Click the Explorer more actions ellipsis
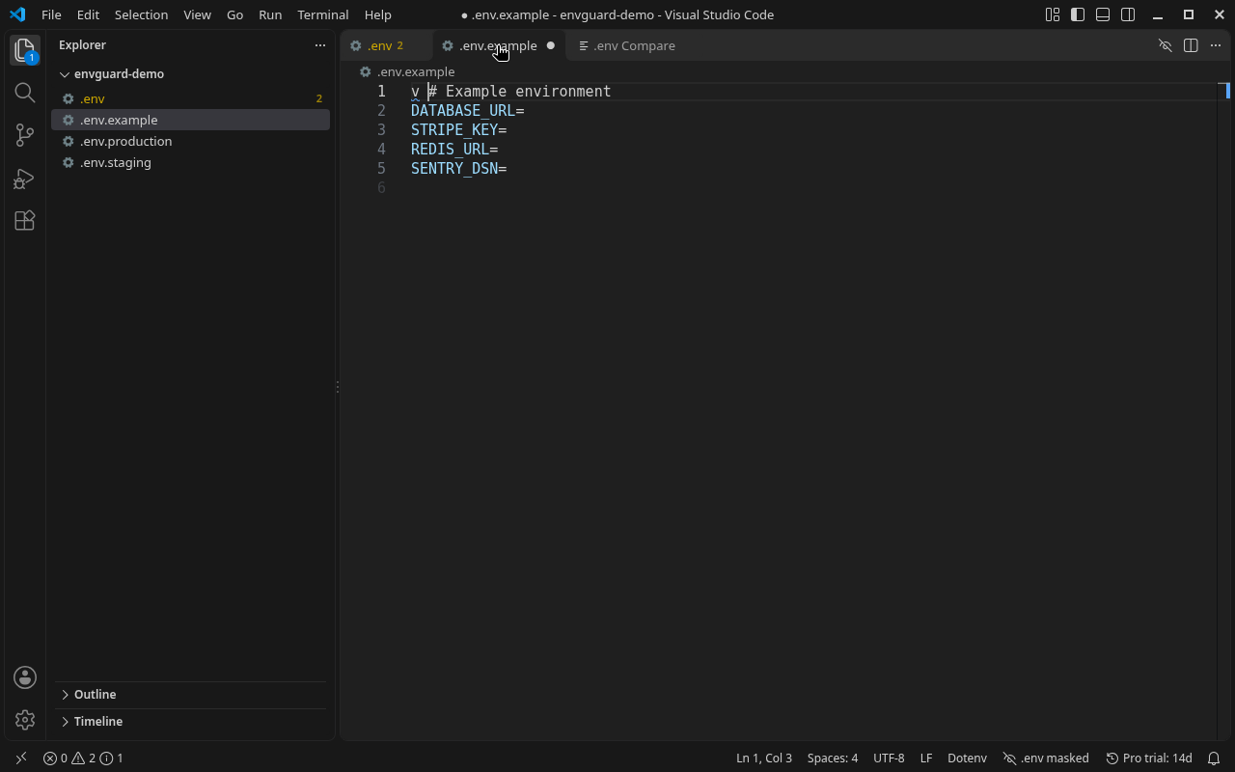The width and height of the screenshot is (1235, 772). tap(320, 45)
